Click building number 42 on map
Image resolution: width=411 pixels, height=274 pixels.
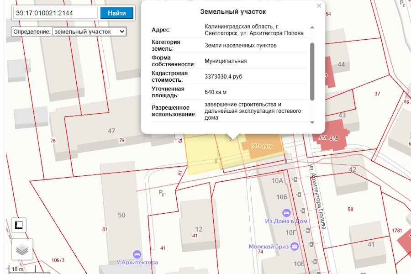[x=353, y=169]
